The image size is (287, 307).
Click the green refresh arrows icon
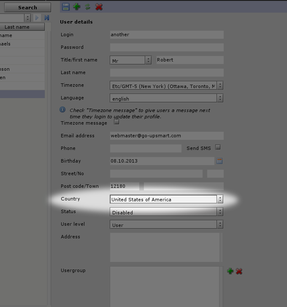tap(87, 7)
